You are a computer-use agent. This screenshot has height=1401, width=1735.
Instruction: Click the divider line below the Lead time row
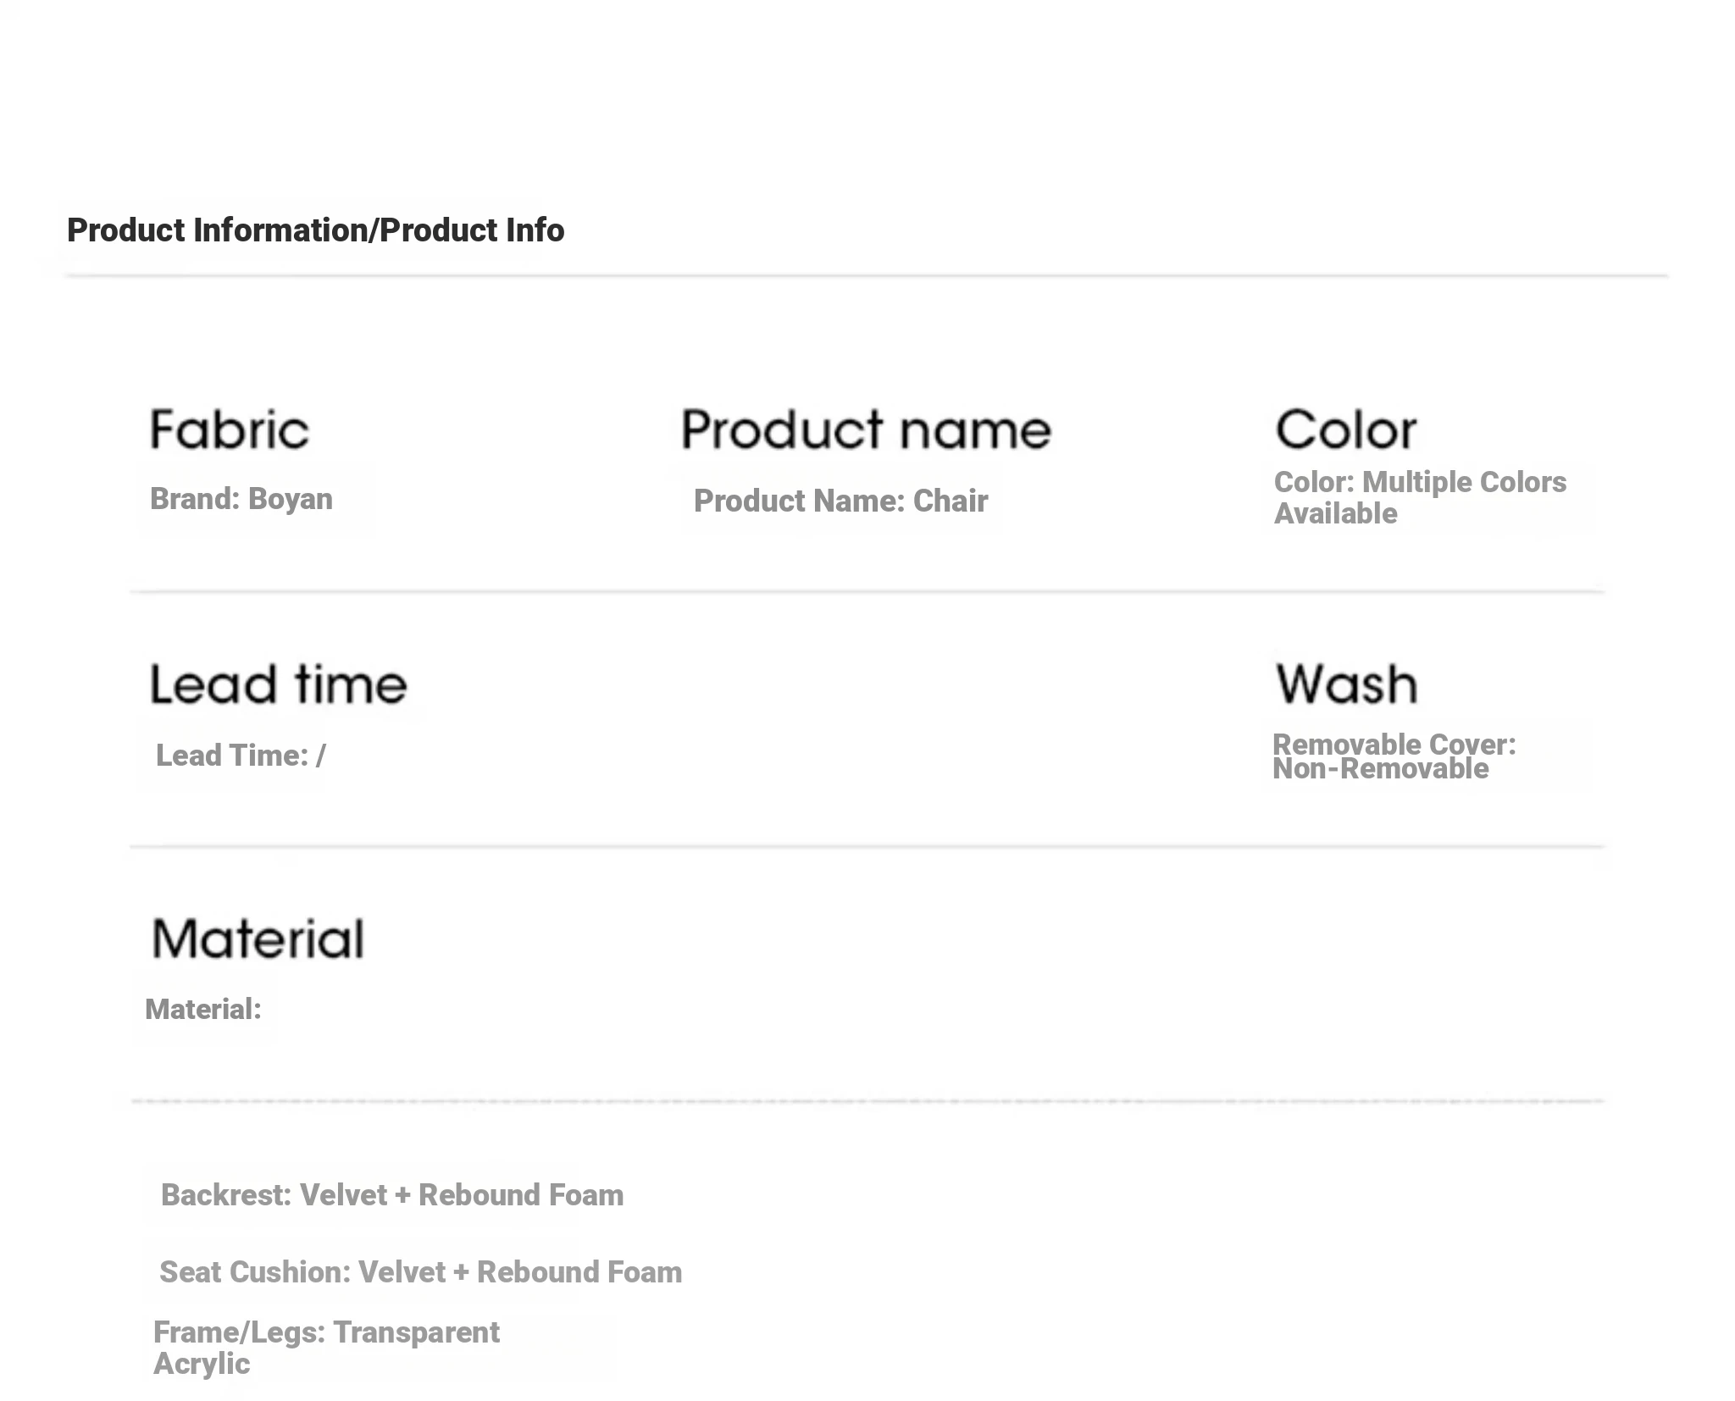pyautogui.click(x=866, y=846)
